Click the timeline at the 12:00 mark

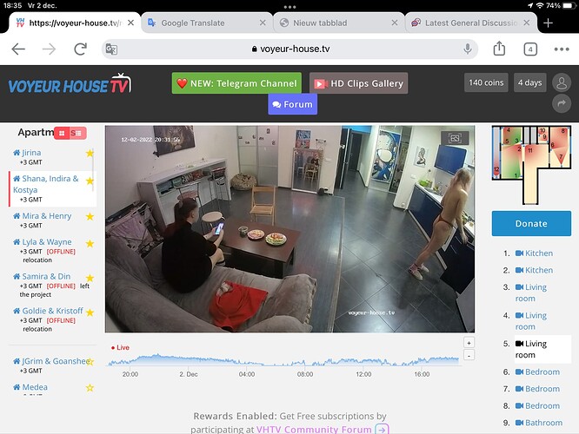[363, 374]
